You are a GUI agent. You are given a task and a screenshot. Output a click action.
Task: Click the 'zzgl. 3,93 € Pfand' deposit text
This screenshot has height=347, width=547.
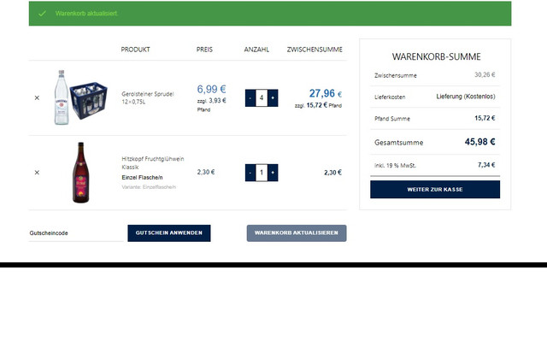[211, 105]
